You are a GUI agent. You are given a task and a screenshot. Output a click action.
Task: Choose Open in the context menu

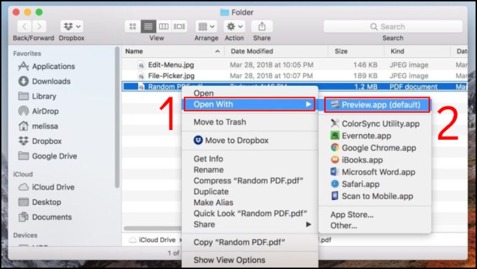click(250, 93)
